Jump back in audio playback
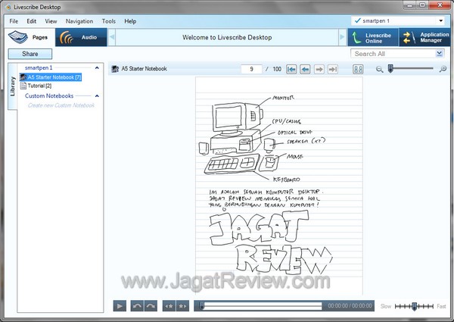Screen dimensions: 454x322 coord(137,305)
